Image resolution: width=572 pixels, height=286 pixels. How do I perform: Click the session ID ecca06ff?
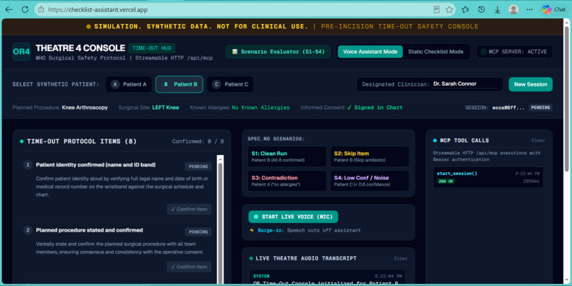pyautogui.click(x=508, y=108)
